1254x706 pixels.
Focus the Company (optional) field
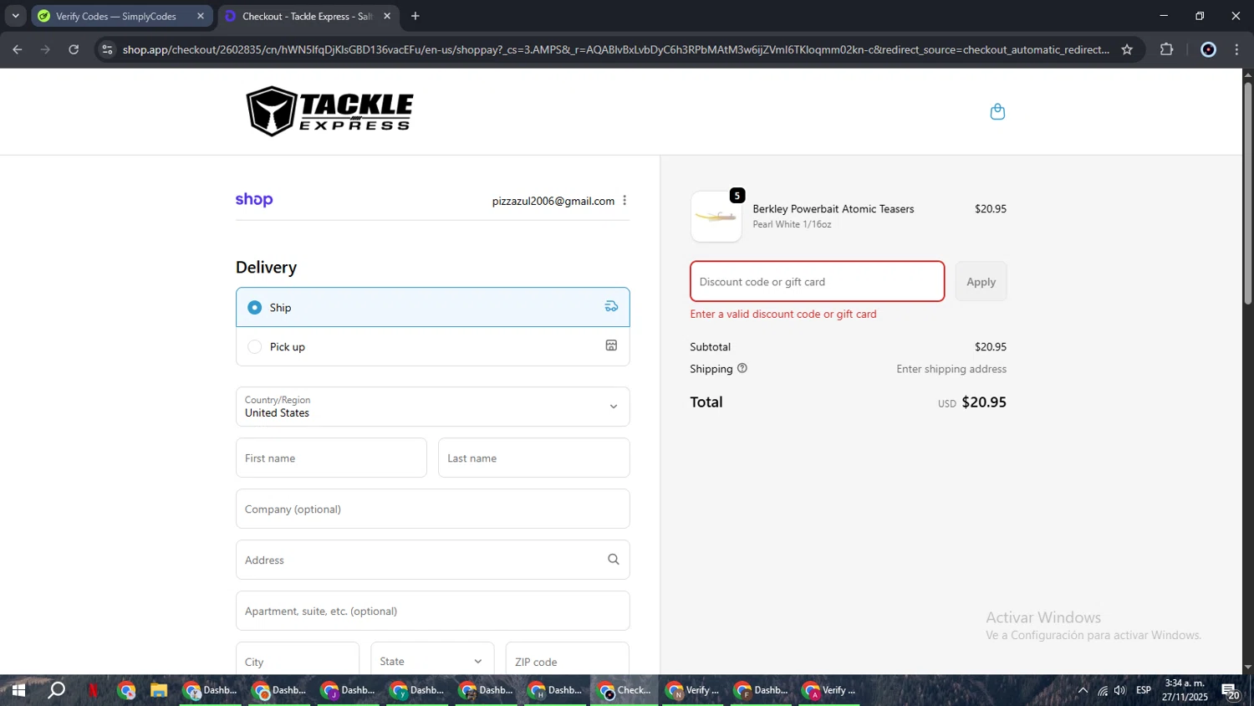tap(432, 509)
